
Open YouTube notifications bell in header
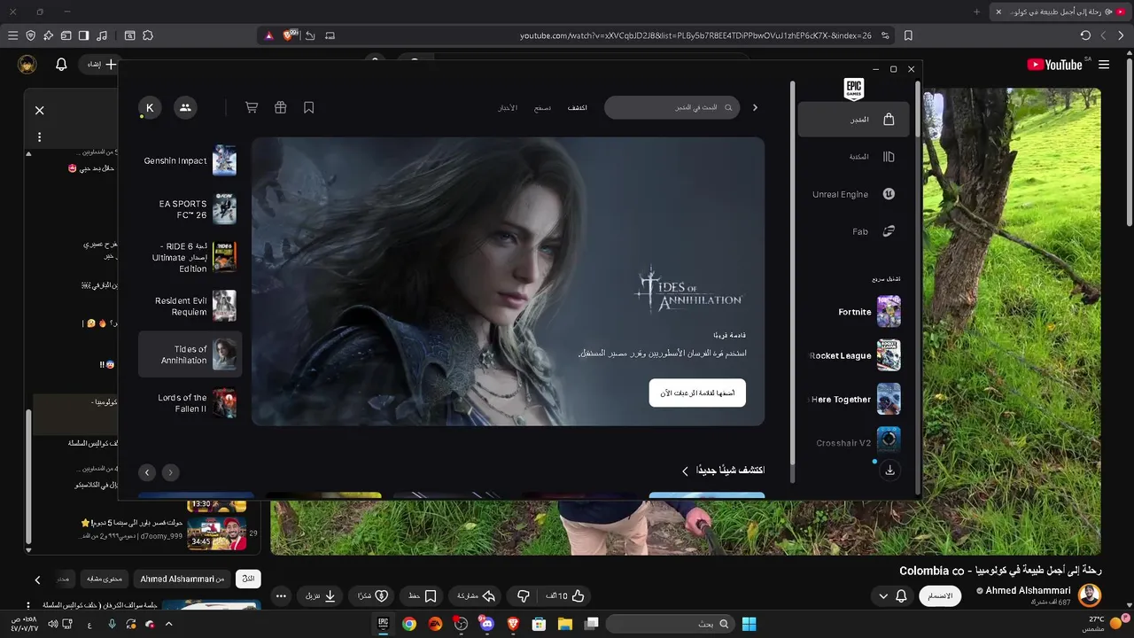[x=61, y=65]
